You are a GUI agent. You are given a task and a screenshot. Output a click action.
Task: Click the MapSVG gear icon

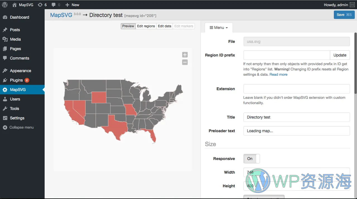pyautogui.click(x=5, y=90)
